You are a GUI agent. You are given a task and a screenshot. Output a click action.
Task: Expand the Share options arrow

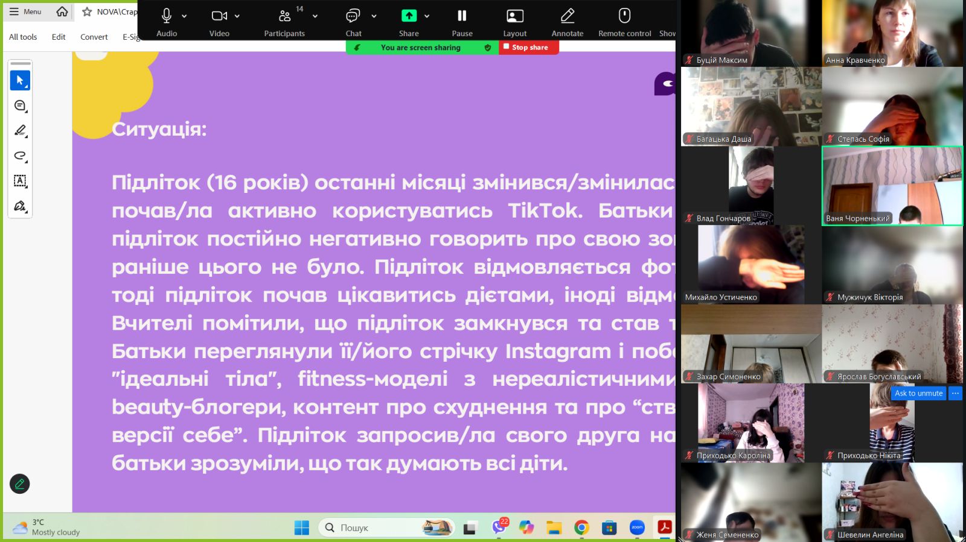[427, 16]
